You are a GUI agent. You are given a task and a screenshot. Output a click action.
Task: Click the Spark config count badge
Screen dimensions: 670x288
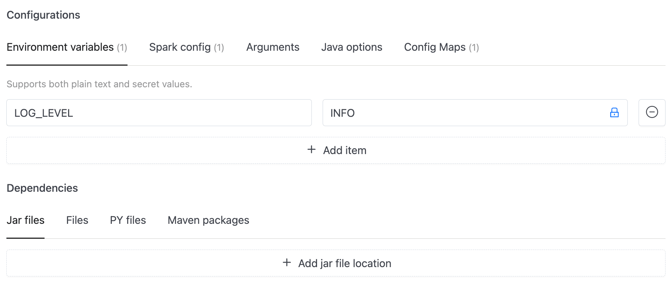[x=219, y=48]
